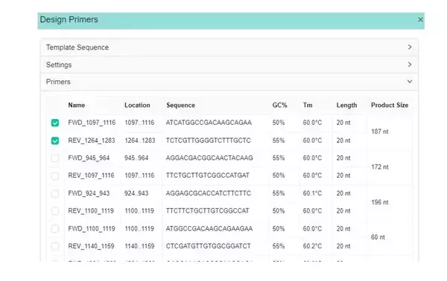Click the Name column header

click(x=77, y=106)
